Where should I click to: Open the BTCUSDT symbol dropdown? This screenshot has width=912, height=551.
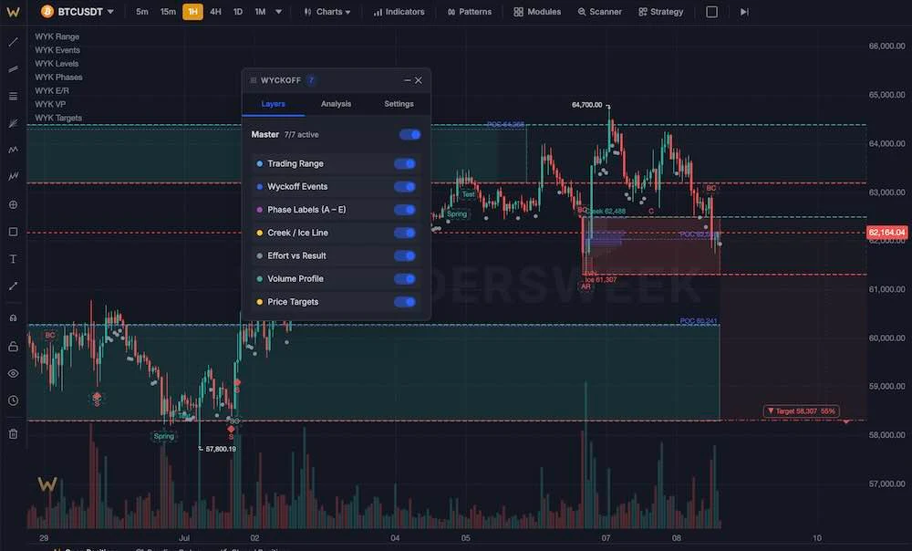[77, 12]
